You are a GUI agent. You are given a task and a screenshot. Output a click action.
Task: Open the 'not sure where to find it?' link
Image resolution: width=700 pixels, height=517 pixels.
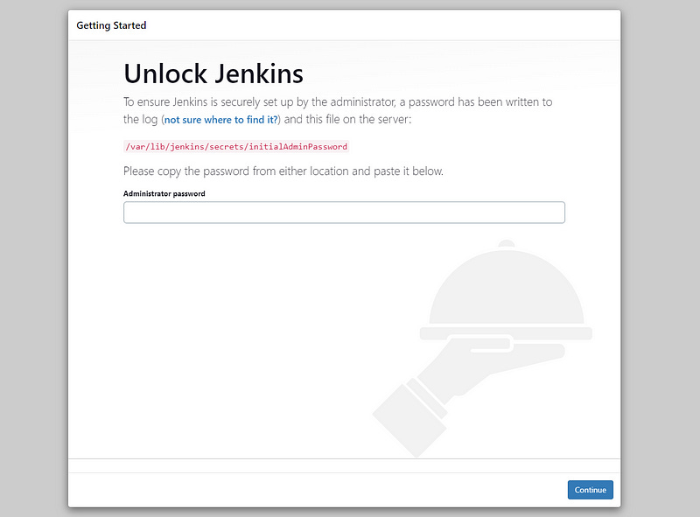(221, 120)
